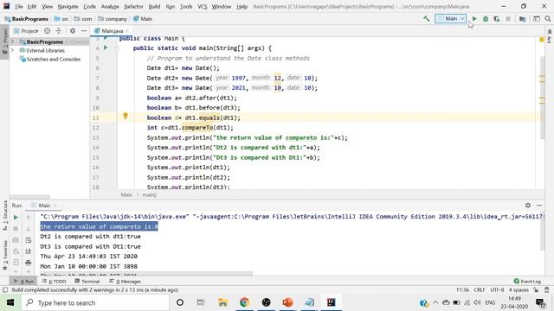The height and width of the screenshot is (311, 554).
Task: Click 4 spaces indent setting in status bar
Action: pyautogui.click(x=519, y=290)
